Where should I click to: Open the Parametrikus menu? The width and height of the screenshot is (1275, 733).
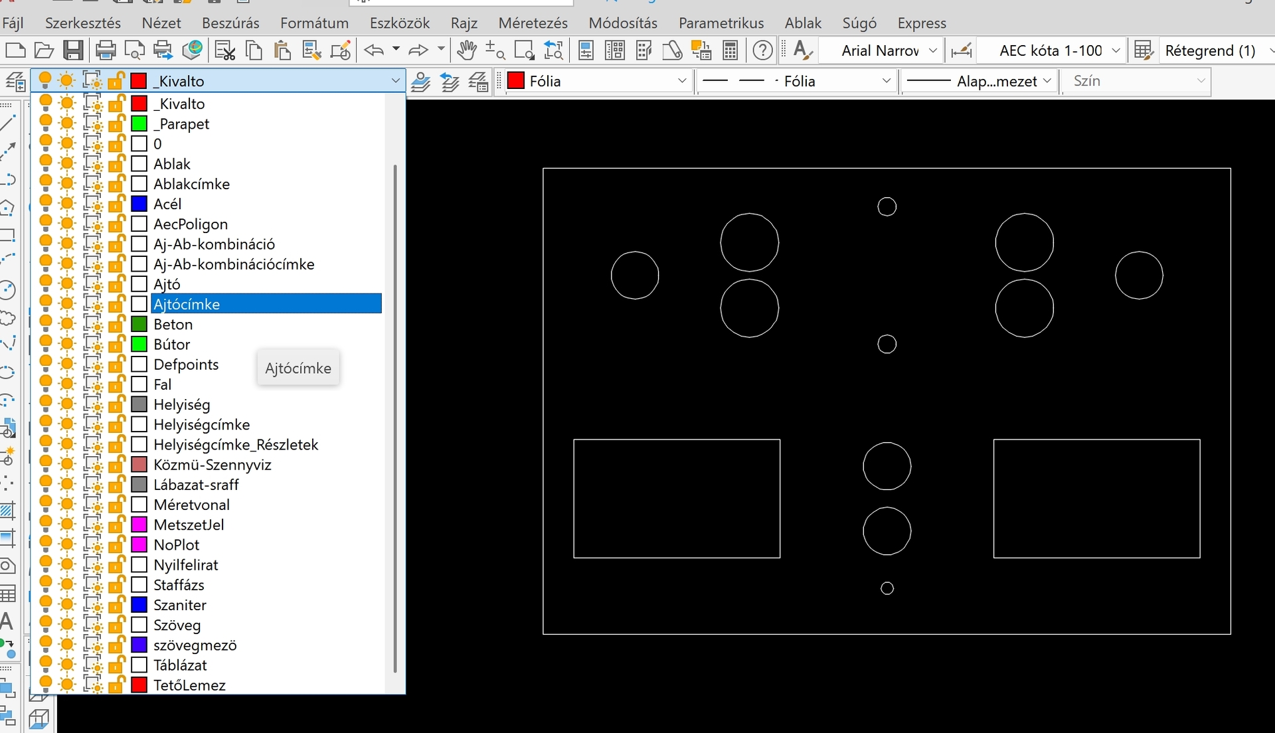coord(721,23)
